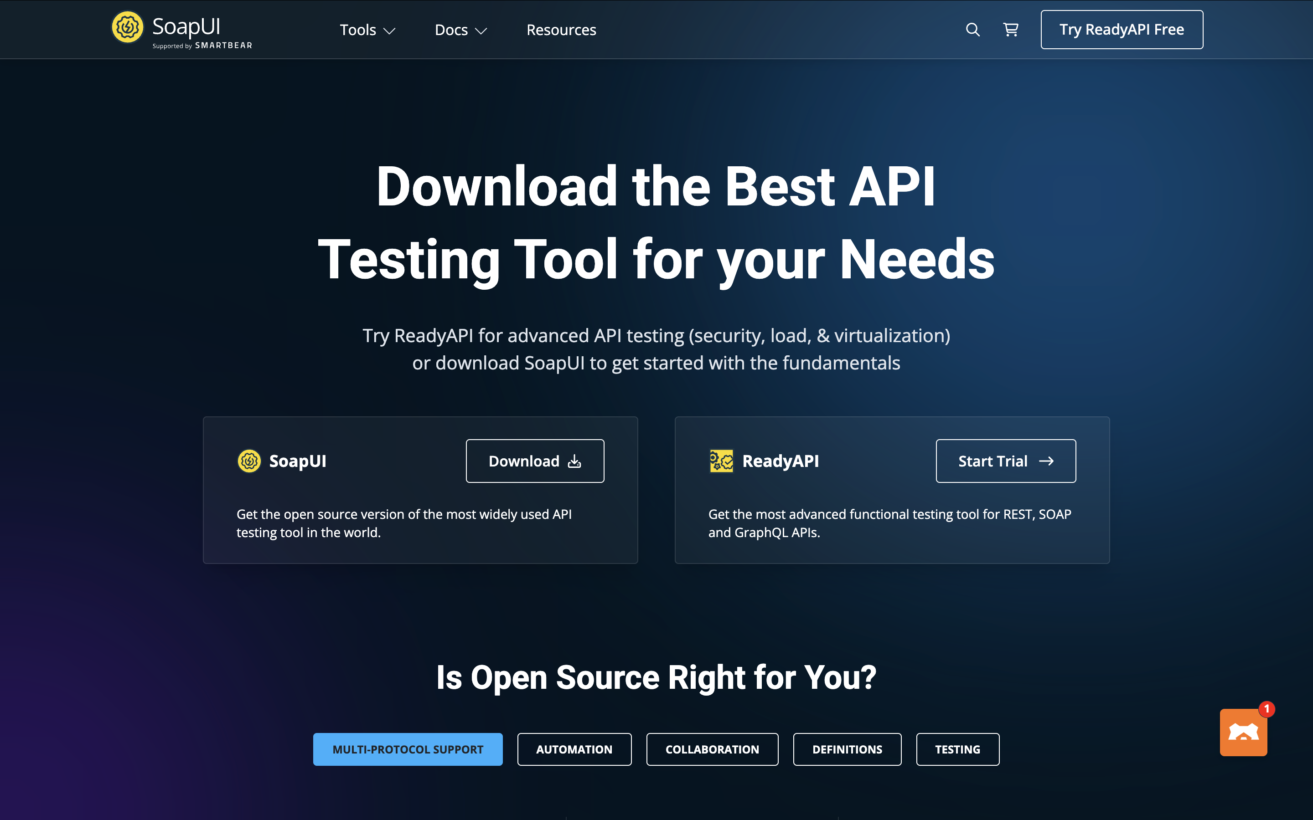Click the download arrow icon in the Download button
The image size is (1313, 820).
click(x=574, y=461)
